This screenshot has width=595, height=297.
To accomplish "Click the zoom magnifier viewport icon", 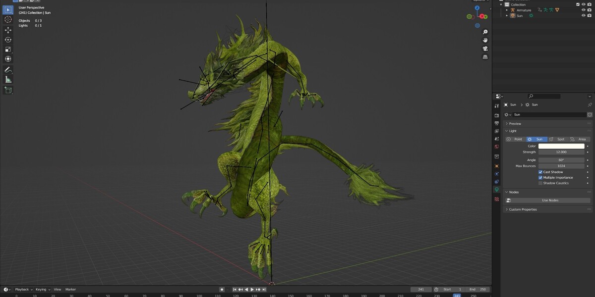I will 485,32.
